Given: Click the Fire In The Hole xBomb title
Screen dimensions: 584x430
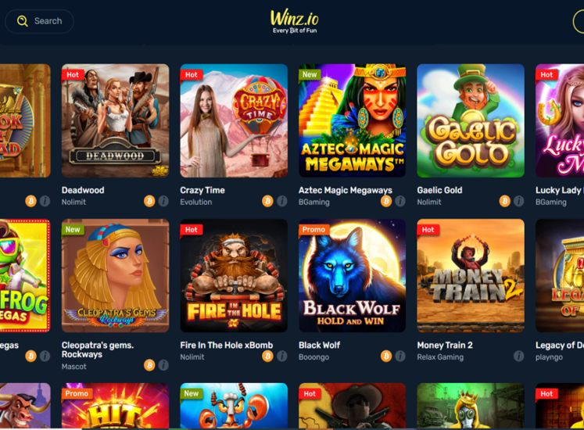Looking at the screenshot, I should [227, 346].
